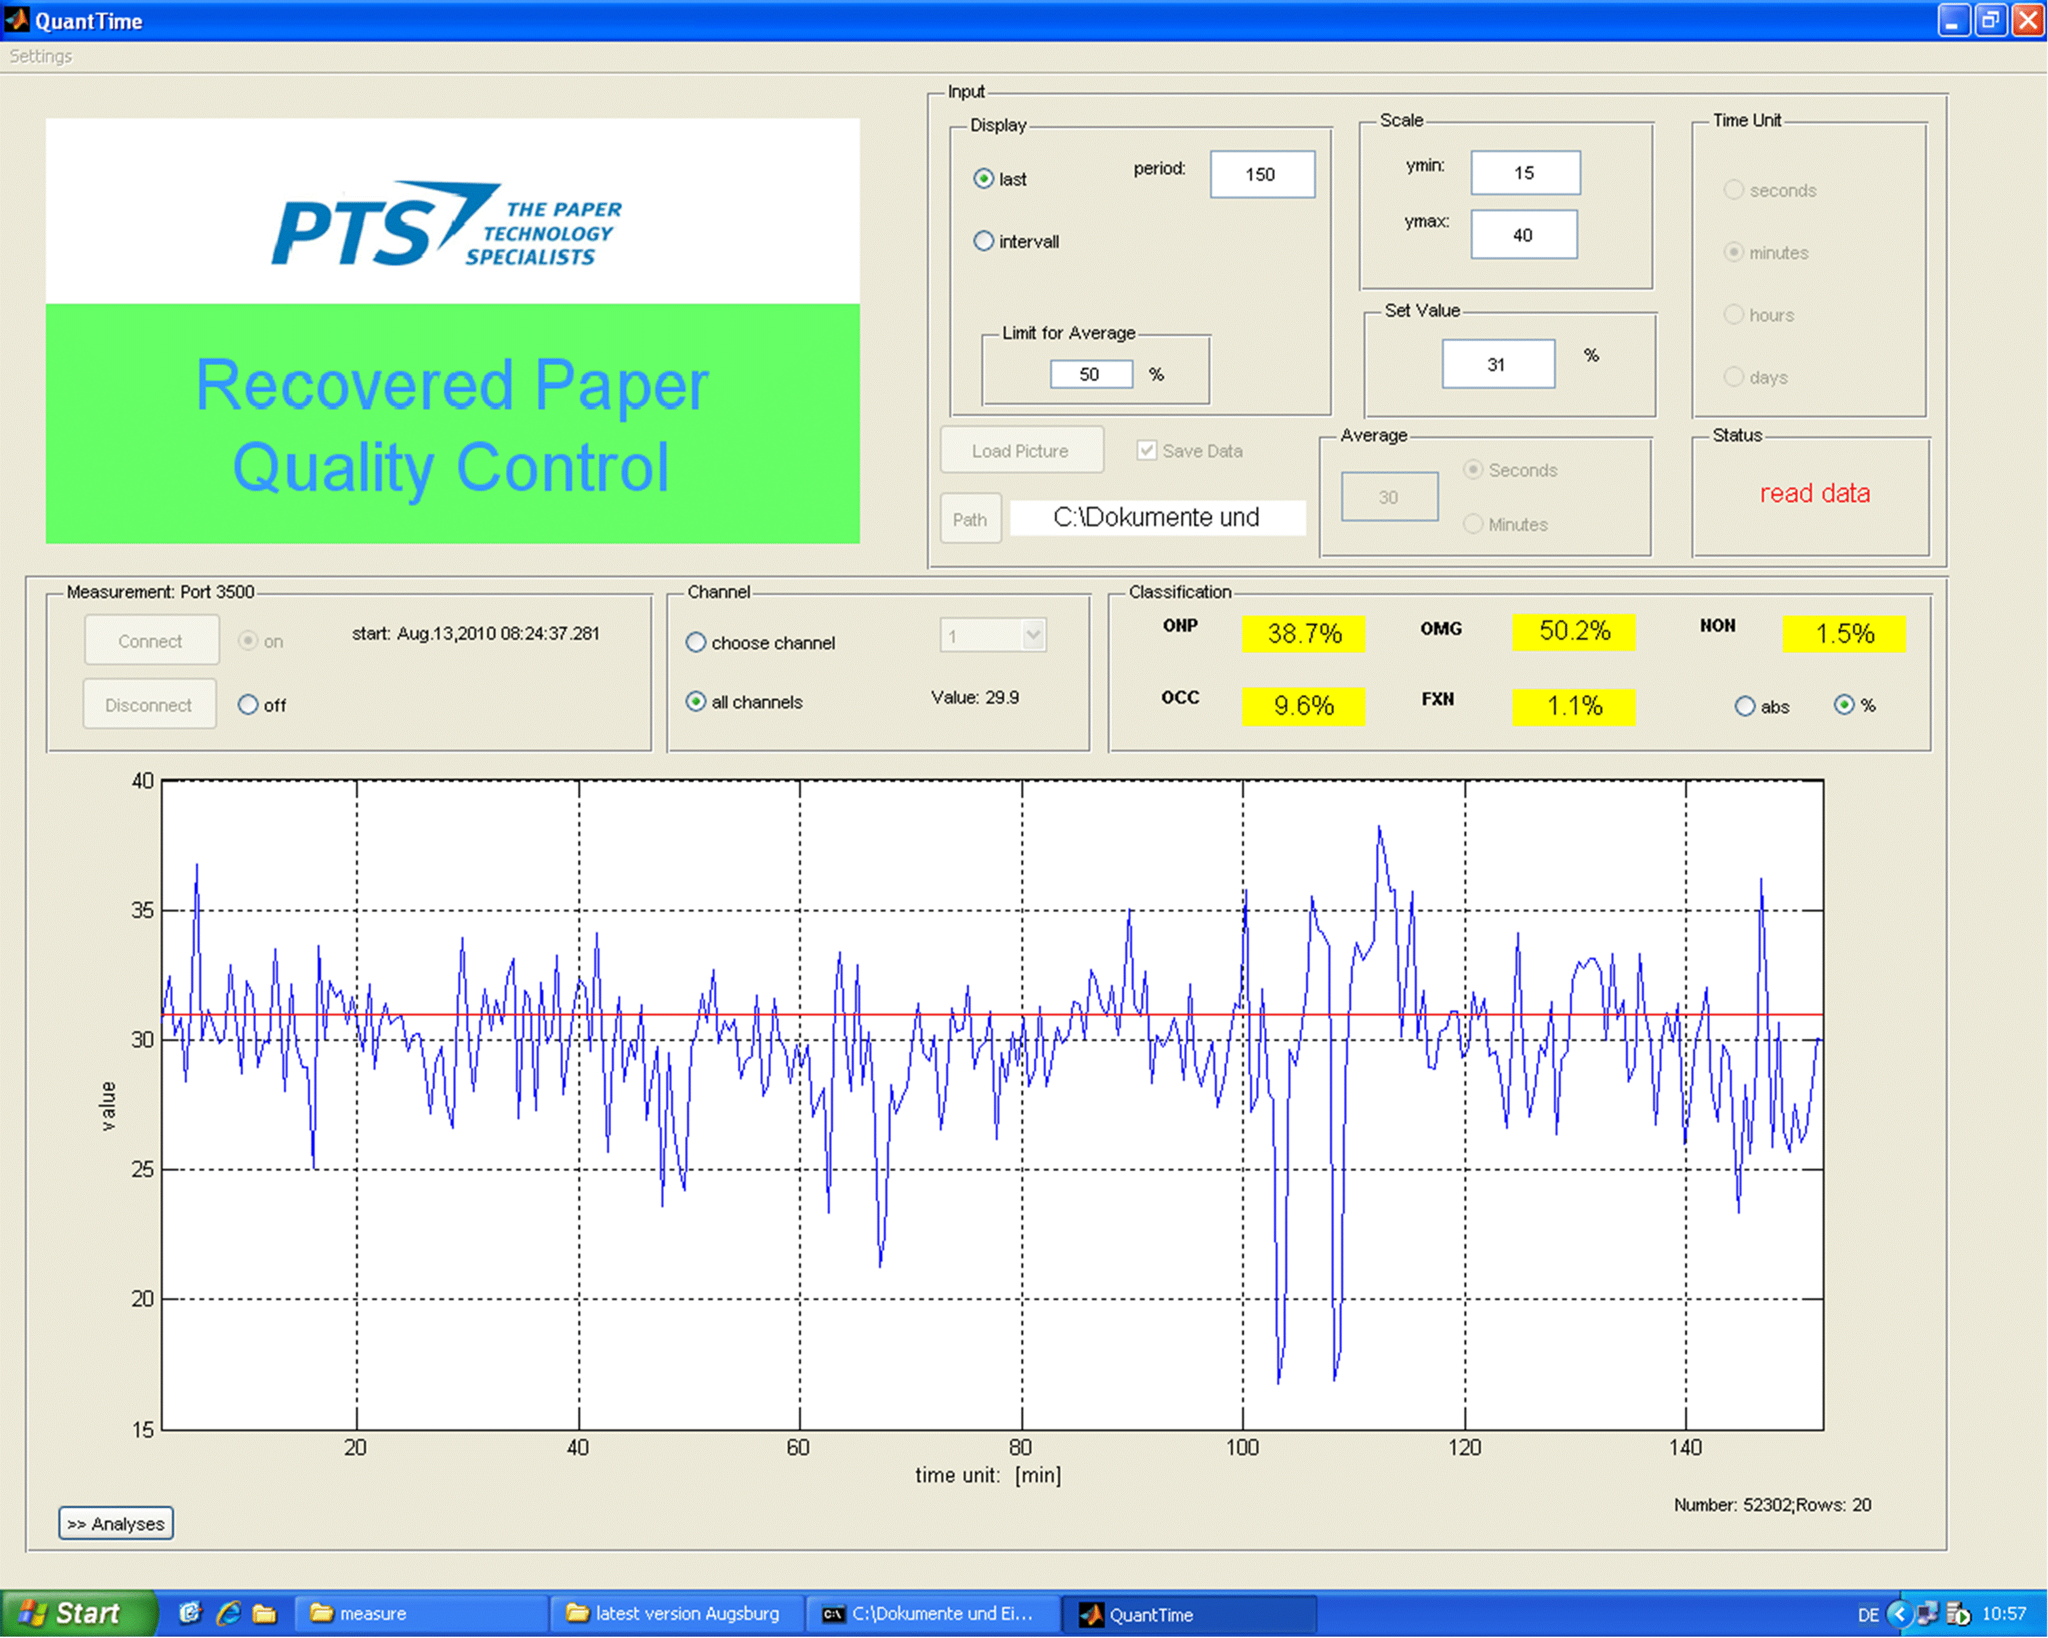Click the Path button
2048x1638 pixels.
click(970, 520)
